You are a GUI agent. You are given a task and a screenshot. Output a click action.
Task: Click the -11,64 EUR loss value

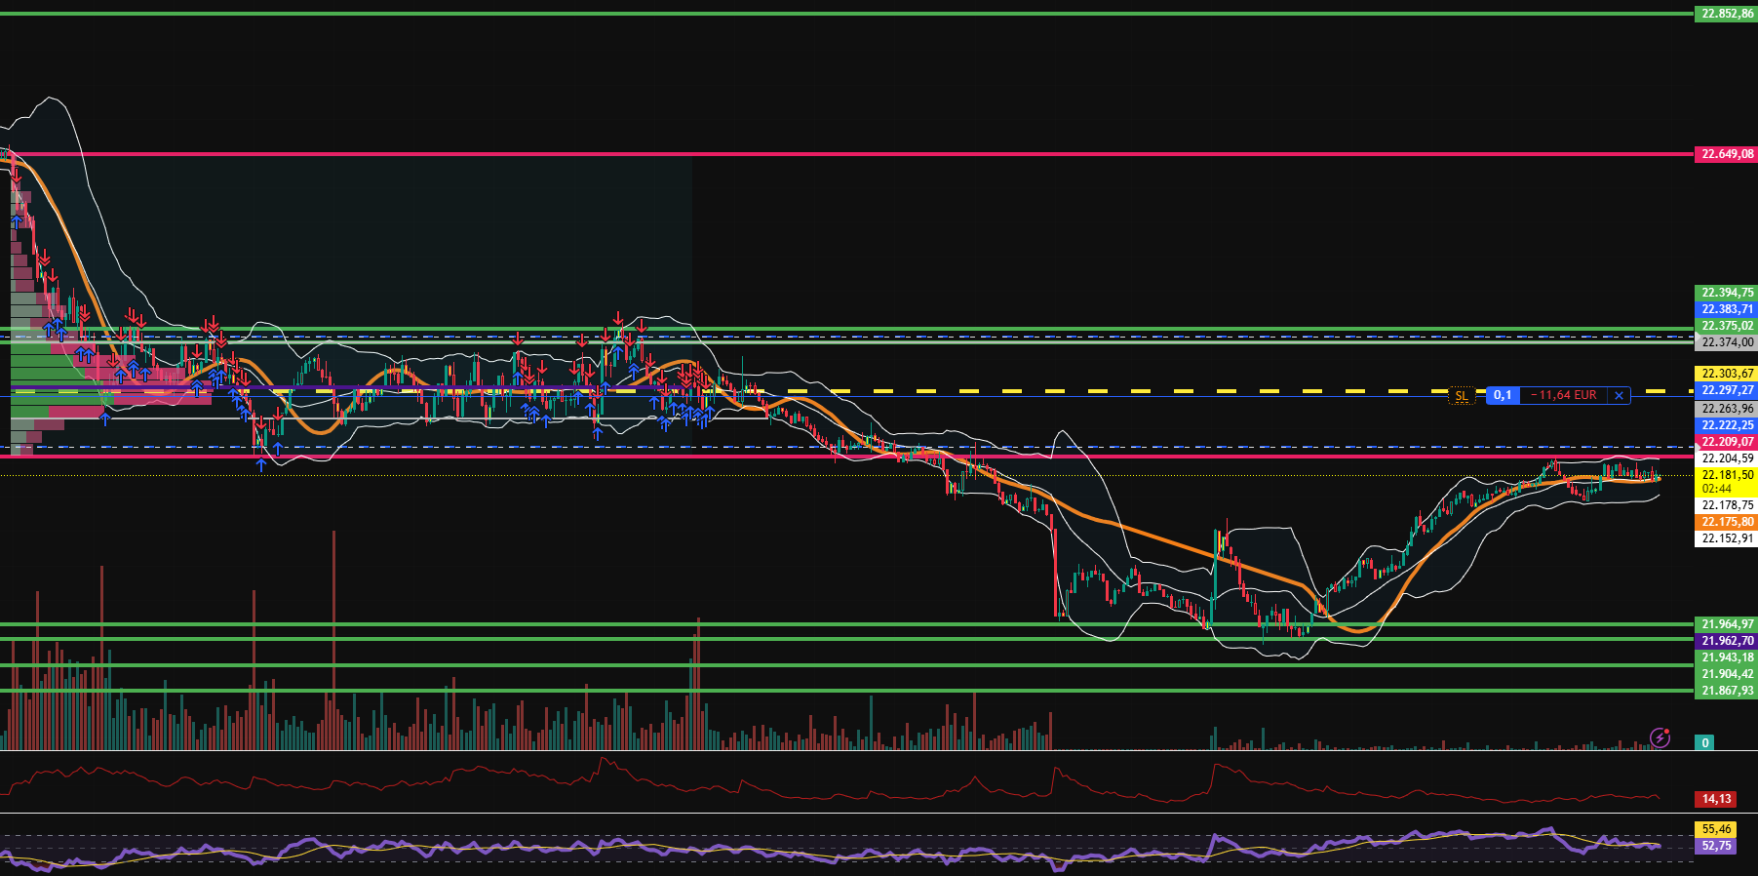(1564, 395)
